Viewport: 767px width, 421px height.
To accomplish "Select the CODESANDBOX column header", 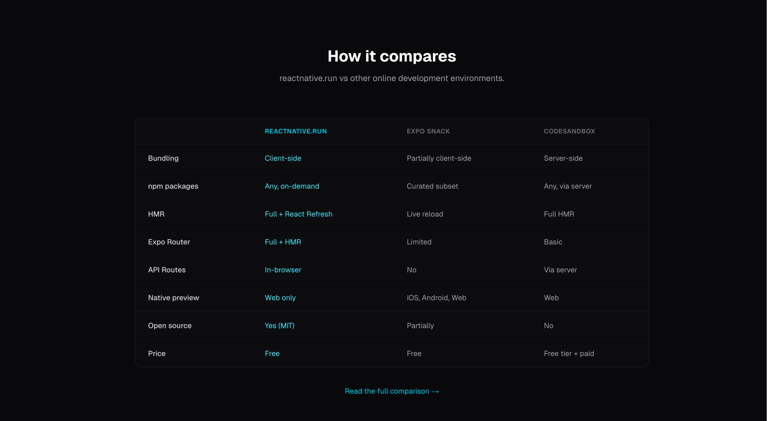I will (569, 131).
